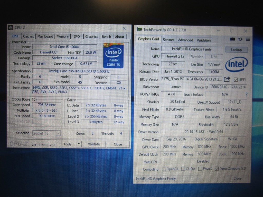Click the Cores count field
Image resolution: width=263 pixels, height=197 pixels.
pyautogui.click(x=92, y=133)
